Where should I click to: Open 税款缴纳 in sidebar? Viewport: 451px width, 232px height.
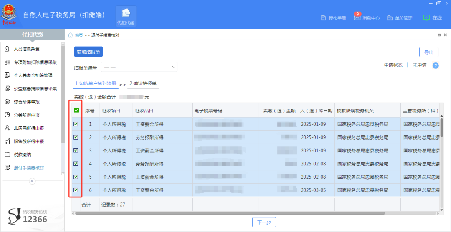(23, 155)
